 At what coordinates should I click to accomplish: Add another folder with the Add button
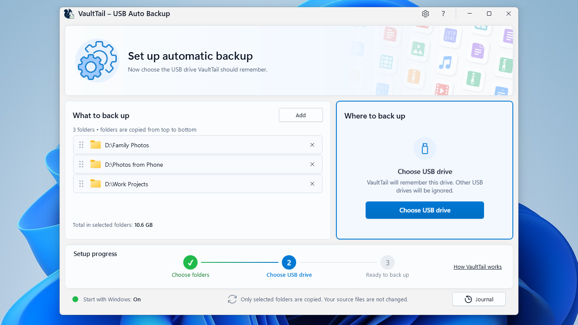point(301,115)
